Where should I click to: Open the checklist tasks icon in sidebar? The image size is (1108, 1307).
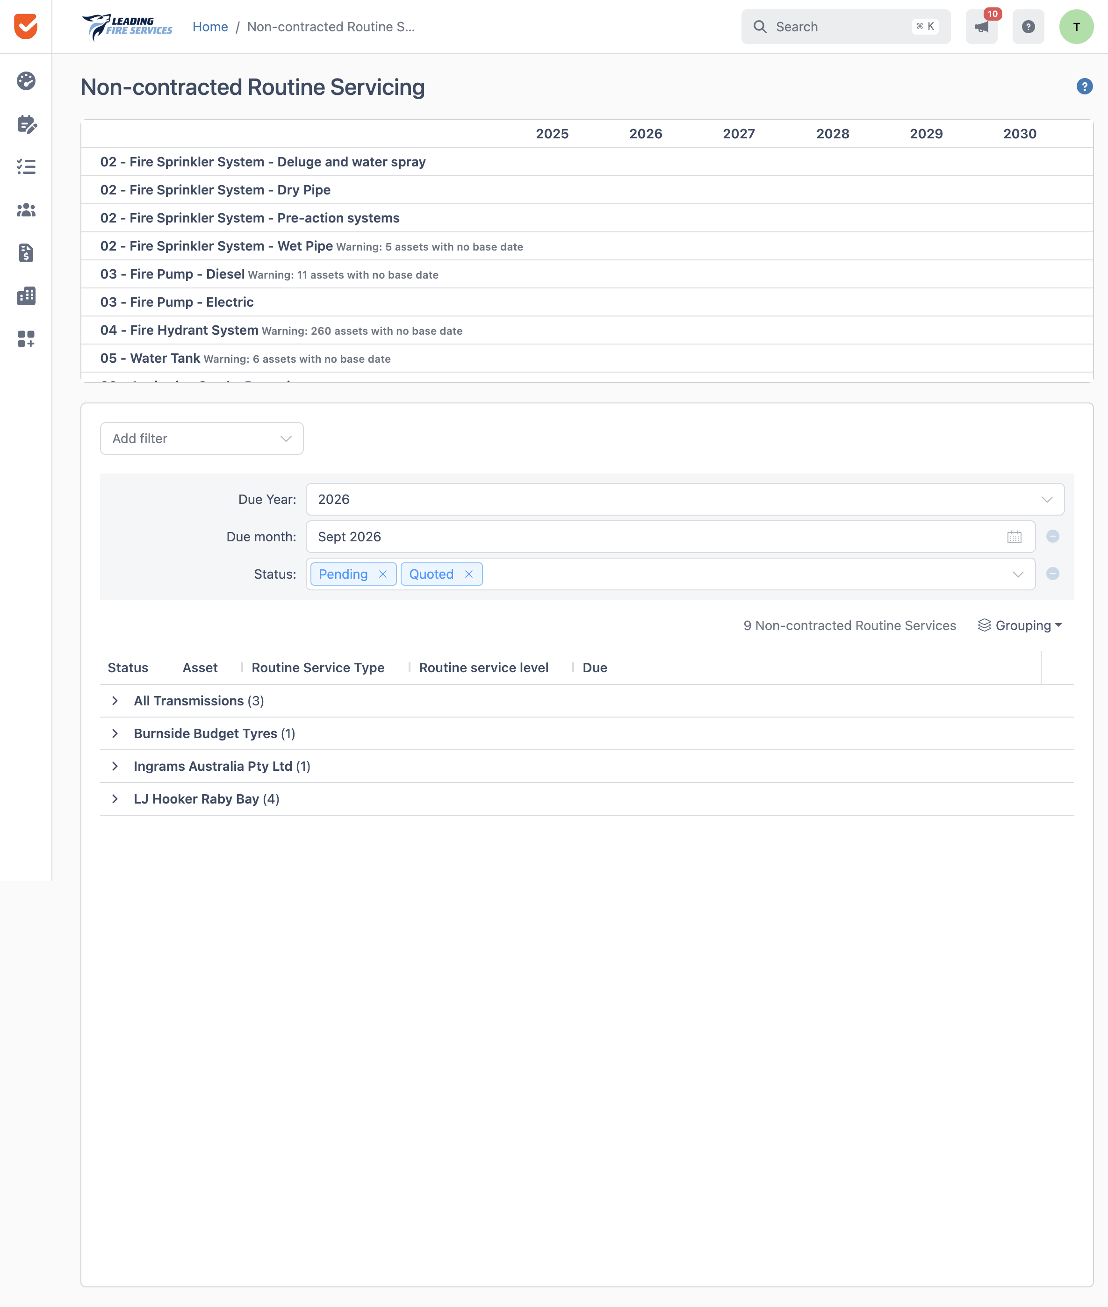[x=26, y=167]
